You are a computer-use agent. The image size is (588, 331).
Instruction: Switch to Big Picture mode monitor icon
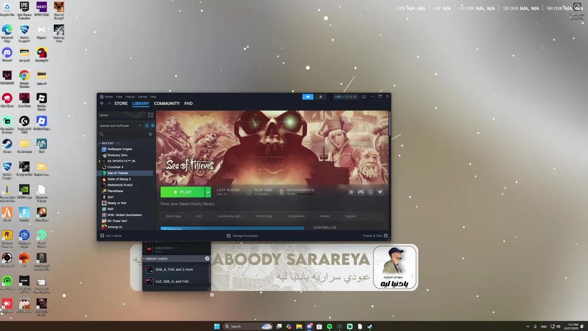pyautogui.click(x=364, y=97)
